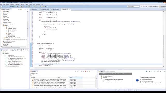Sort Error Log by Plug-in column
166x93 pixels.
(63, 77)
